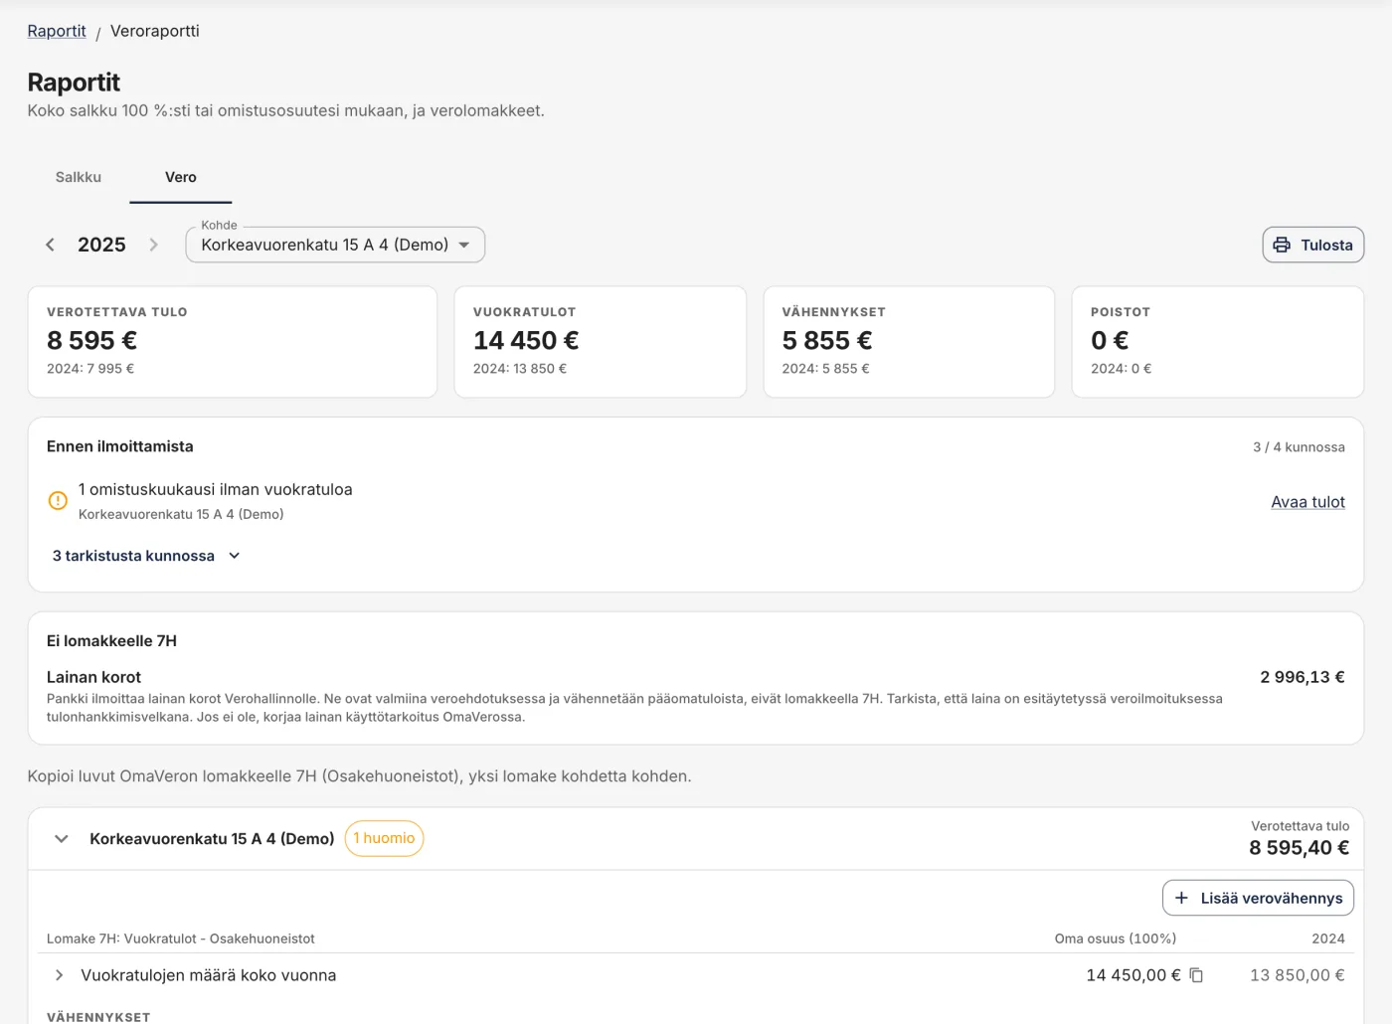Click the Vuokratulot 14 450 € card
Image resolution: width=1392 pixels, height=1024 pixels.
click(x=601, y=342)
